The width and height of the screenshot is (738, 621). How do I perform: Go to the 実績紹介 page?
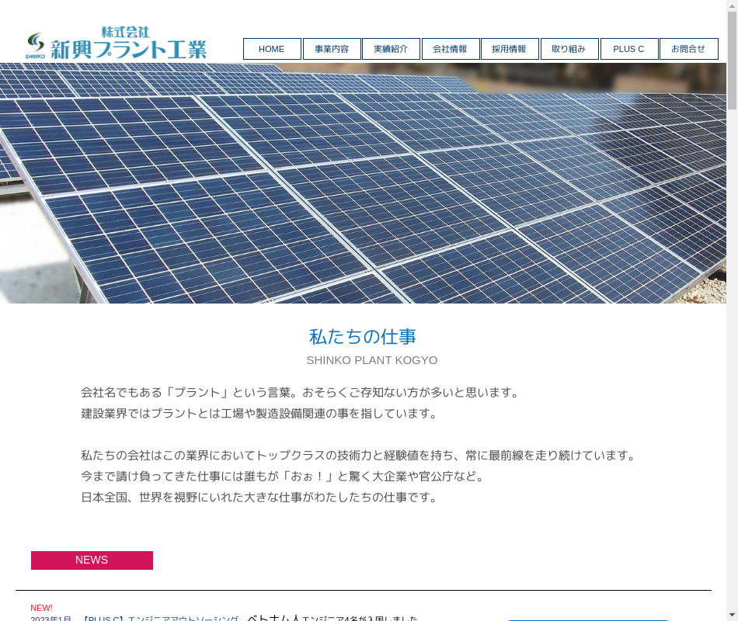click(x=391, y=49)
